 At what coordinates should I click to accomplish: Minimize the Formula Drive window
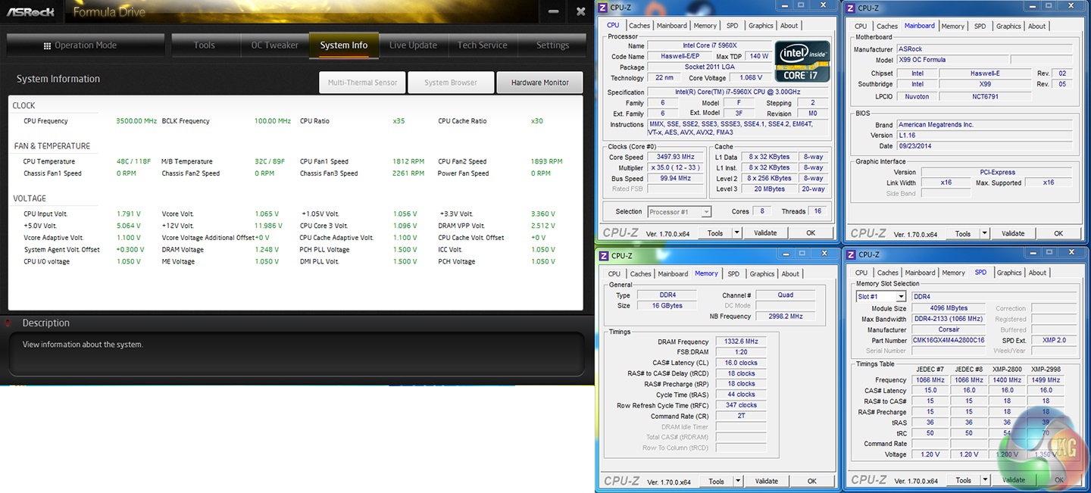coord(554,11)
